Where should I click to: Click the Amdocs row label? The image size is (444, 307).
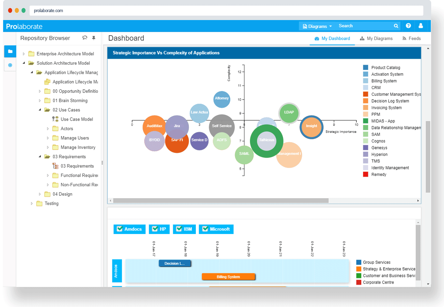tap(117, 271)
